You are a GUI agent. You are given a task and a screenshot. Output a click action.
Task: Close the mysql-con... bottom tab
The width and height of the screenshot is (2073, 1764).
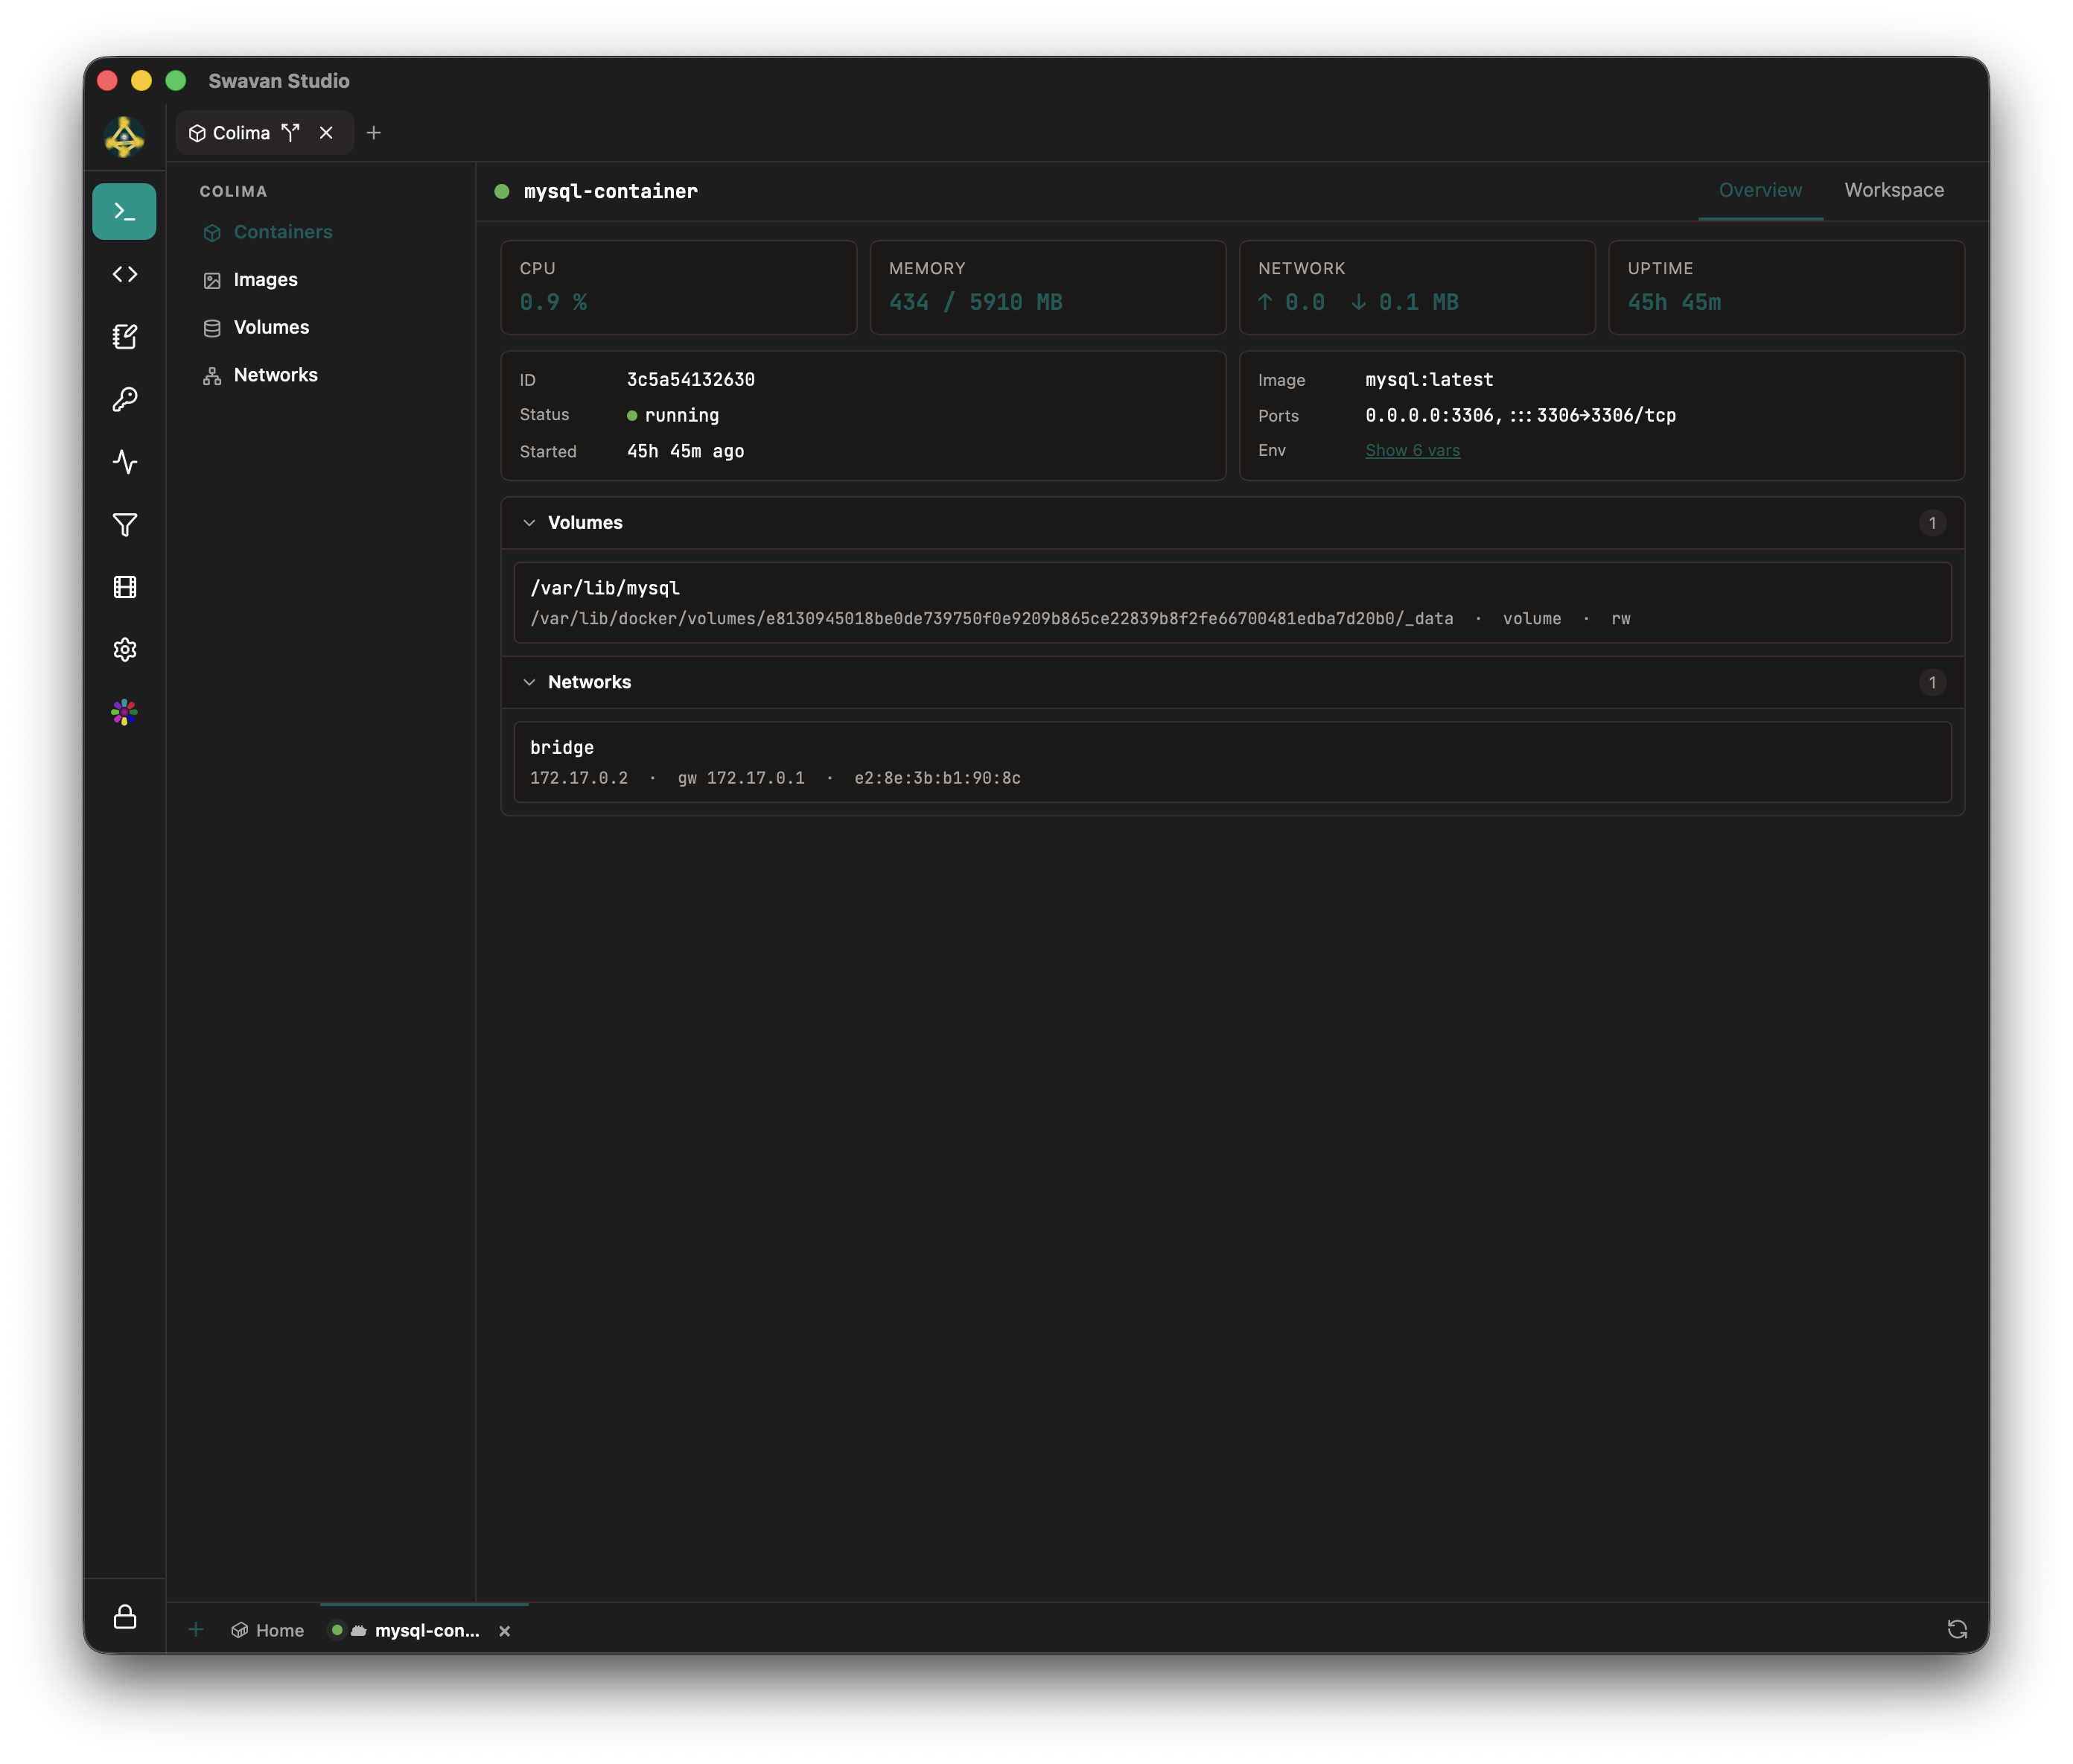click(x=505, y=1631)
